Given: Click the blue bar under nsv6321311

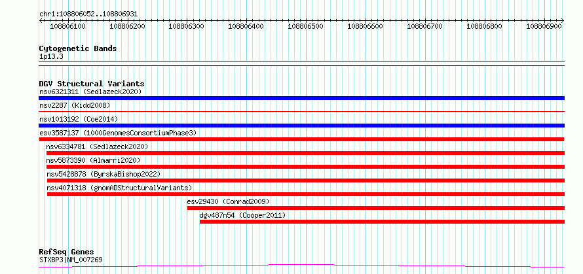Looking at the screenshot, I should [x=302, y=98].
